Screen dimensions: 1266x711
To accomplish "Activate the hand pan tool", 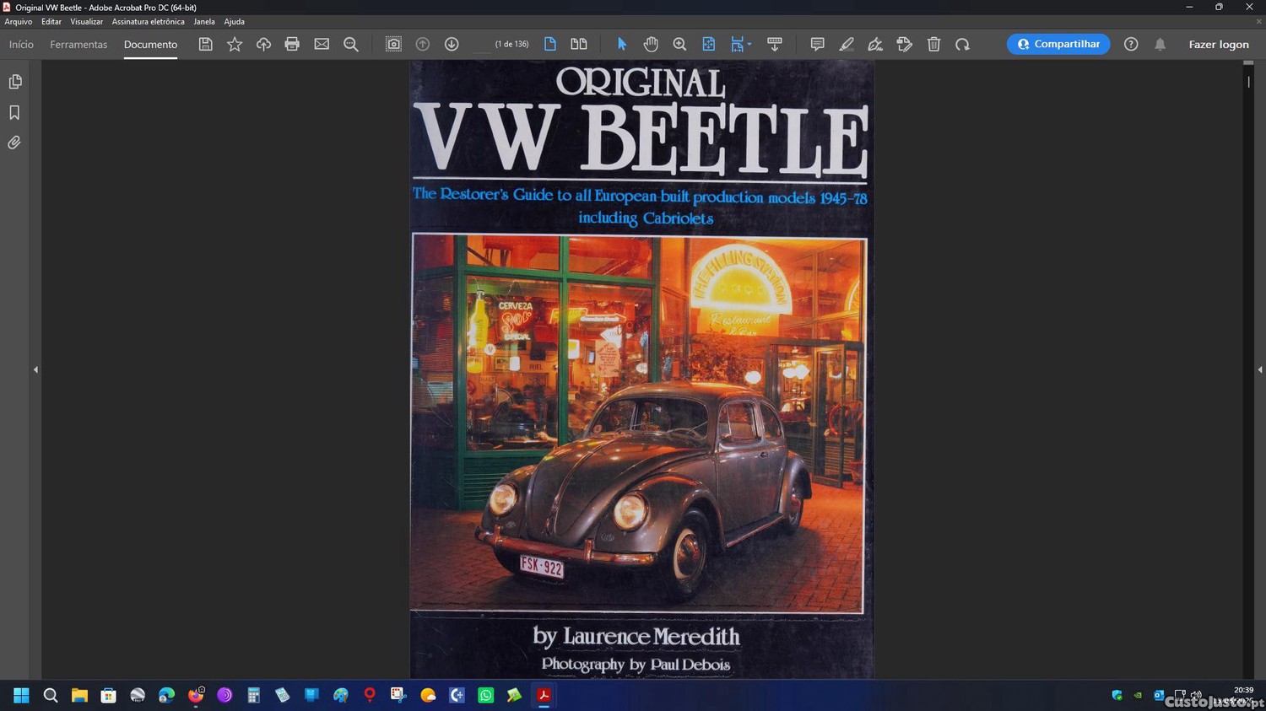I will (x=651, y=44).
